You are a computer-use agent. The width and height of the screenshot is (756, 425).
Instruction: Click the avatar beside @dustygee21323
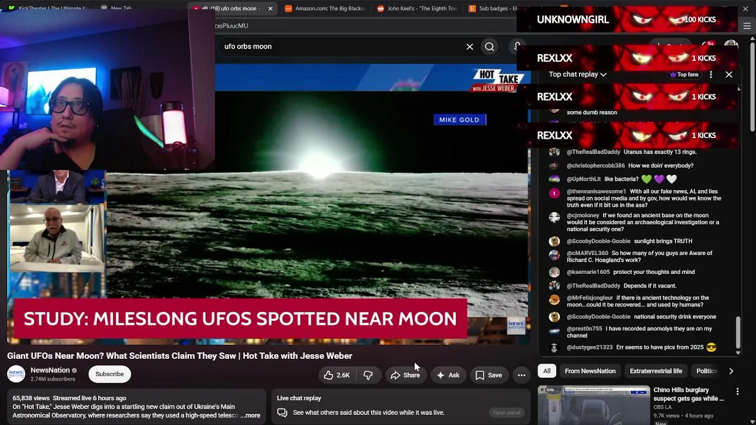(554, 348)
